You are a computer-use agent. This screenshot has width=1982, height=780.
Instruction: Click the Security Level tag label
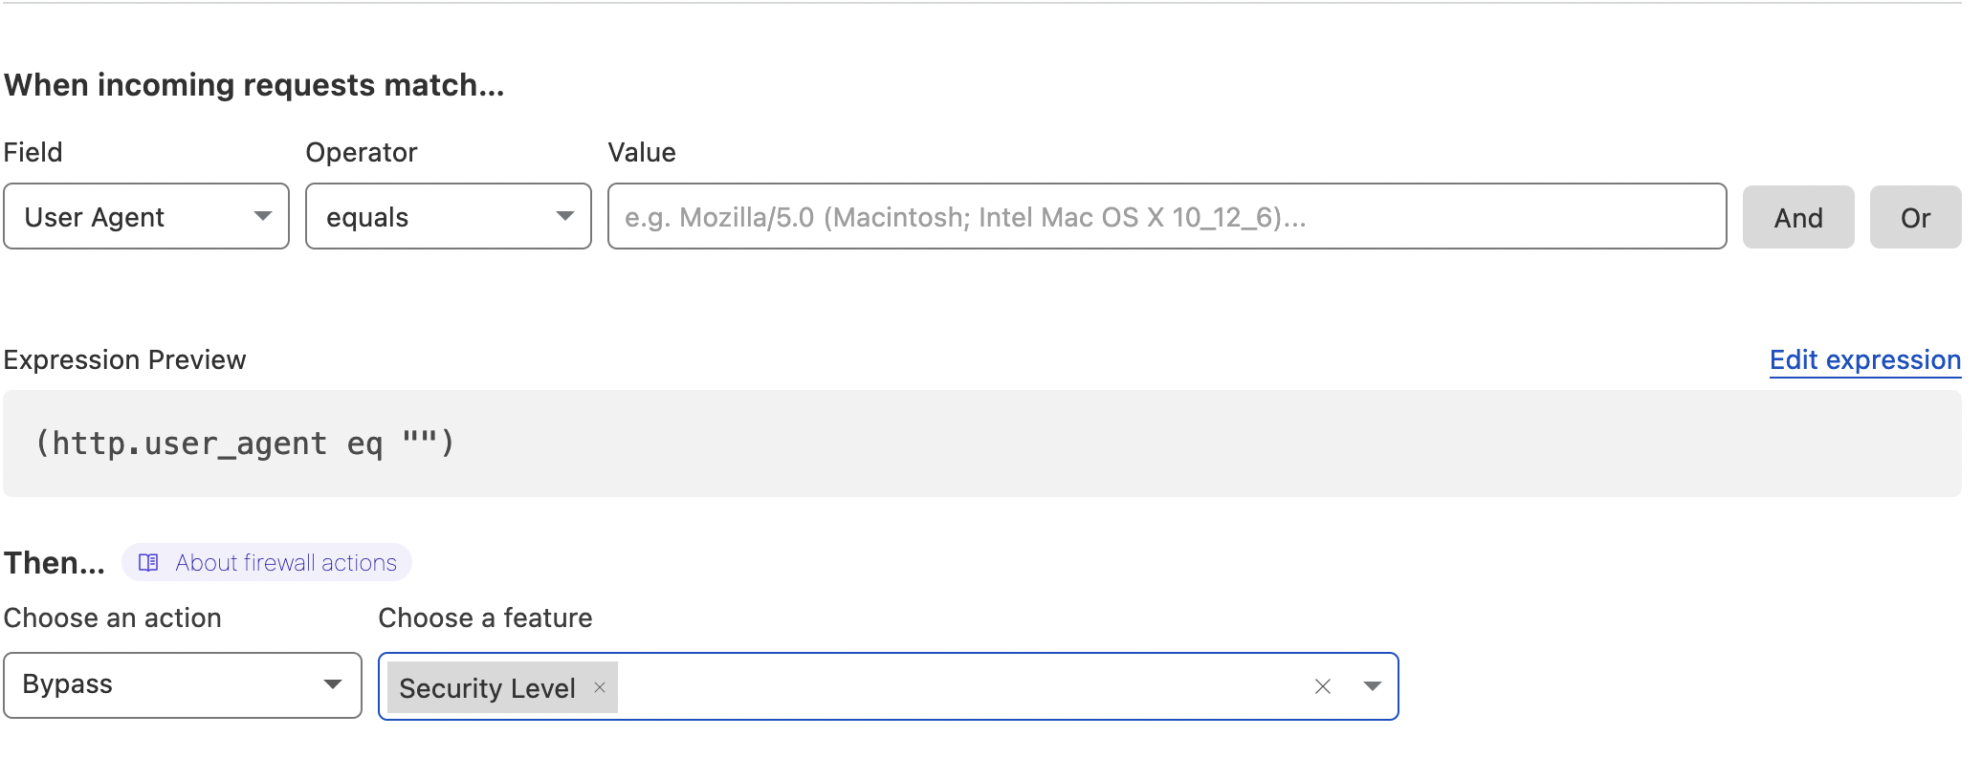487,688
